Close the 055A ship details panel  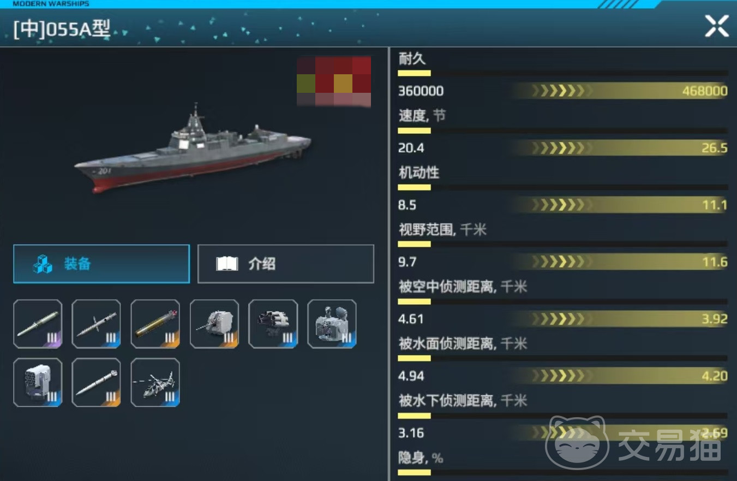(x=717, y=26)
